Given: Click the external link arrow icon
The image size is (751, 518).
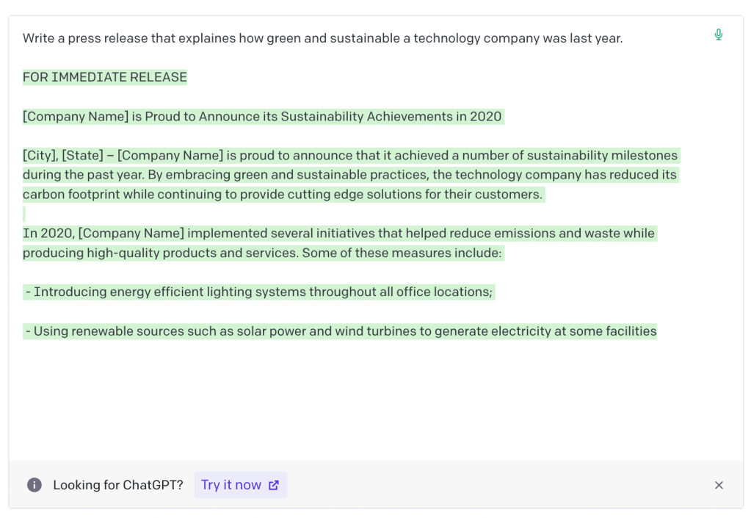Looking at the screenshot, I should point(274,485).
